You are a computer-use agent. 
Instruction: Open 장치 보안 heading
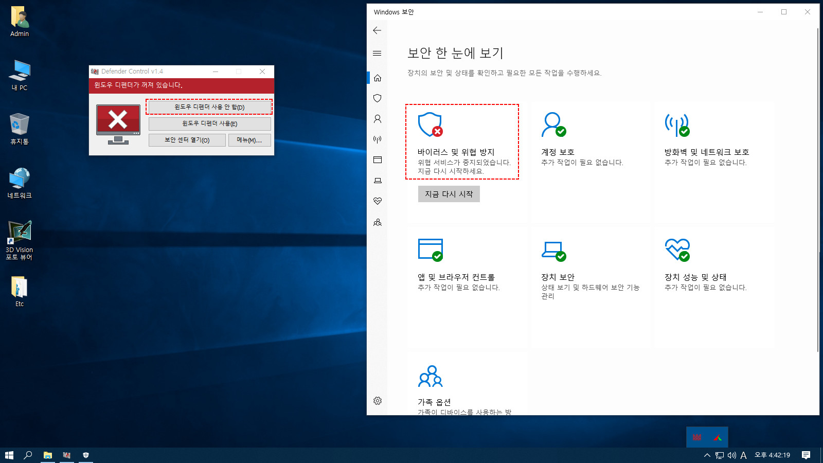pos(558,277)
